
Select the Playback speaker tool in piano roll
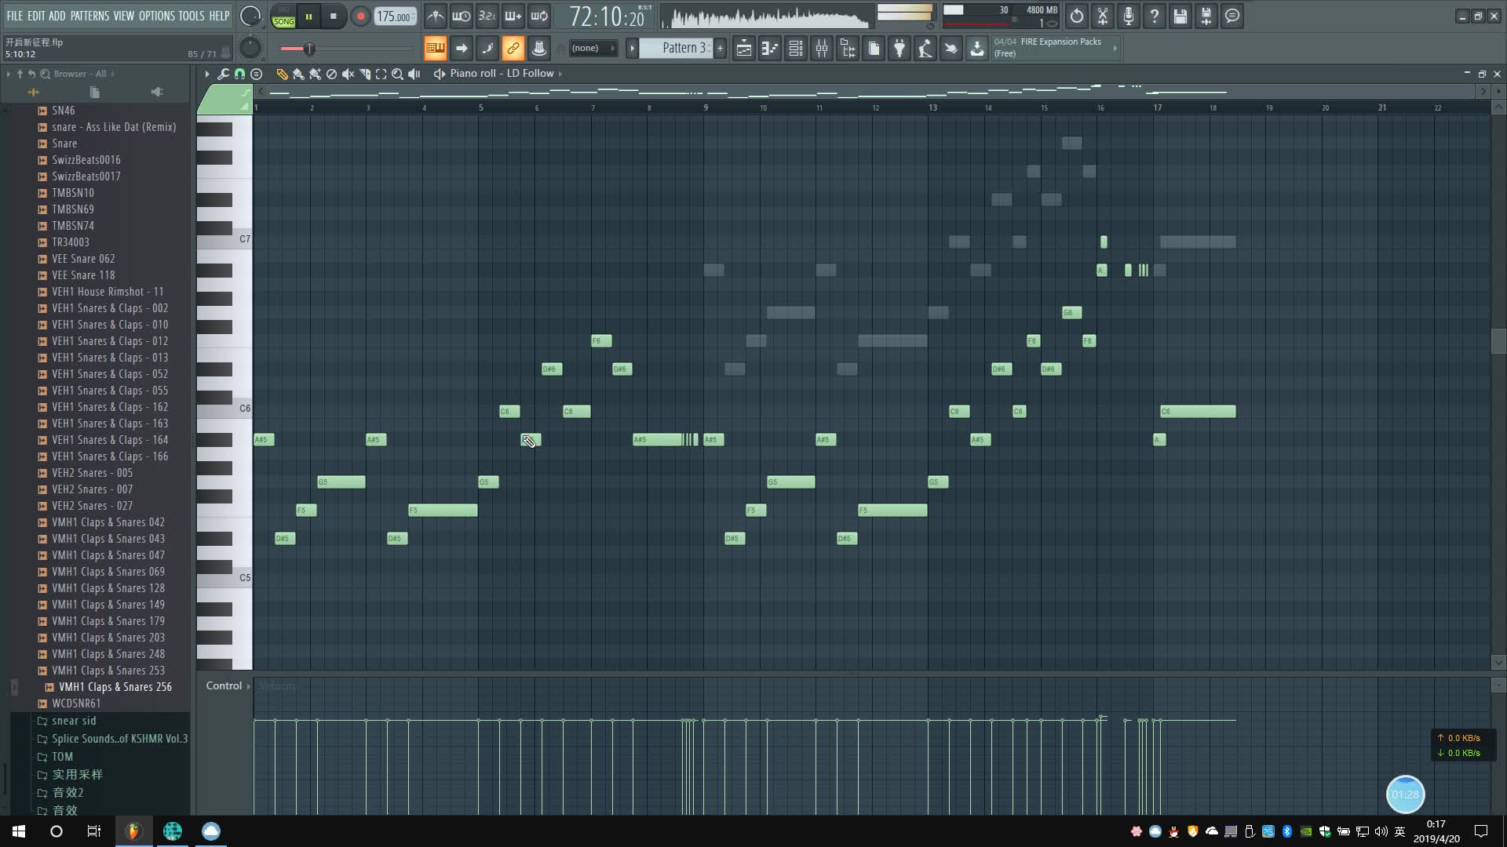pos(414,74)
